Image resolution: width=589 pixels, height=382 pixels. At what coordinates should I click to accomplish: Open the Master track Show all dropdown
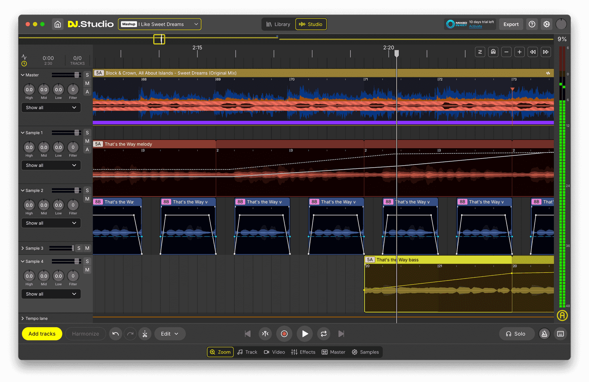(x=51, y=107)
